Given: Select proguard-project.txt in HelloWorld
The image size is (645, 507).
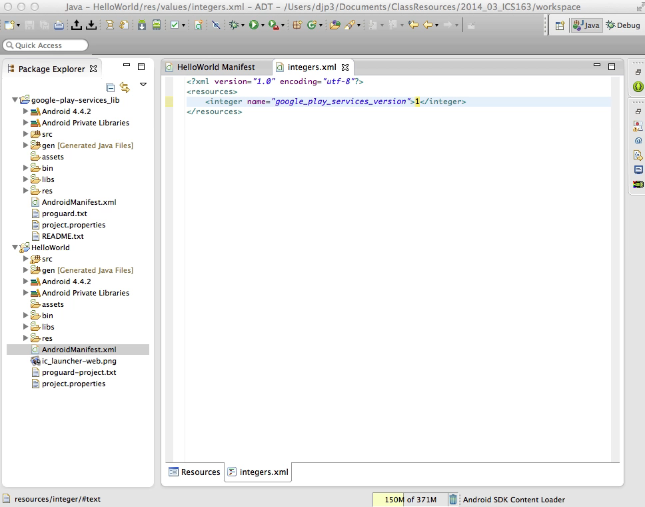Looking at the screenshot, I should click(x=79, y=372).
